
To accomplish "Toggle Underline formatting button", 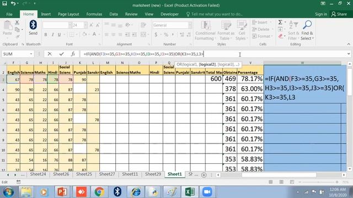I will pos(59,35).
